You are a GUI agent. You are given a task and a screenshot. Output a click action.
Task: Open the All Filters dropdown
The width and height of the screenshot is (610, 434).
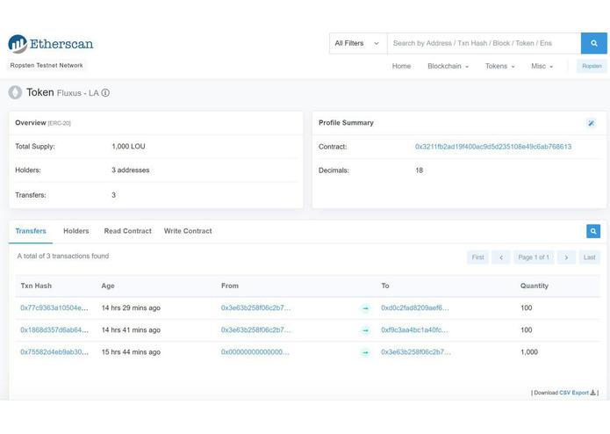click(x=358, y=43)
